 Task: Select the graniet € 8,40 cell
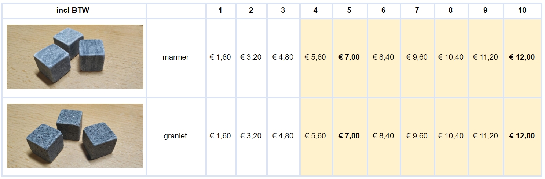[383, 136]
